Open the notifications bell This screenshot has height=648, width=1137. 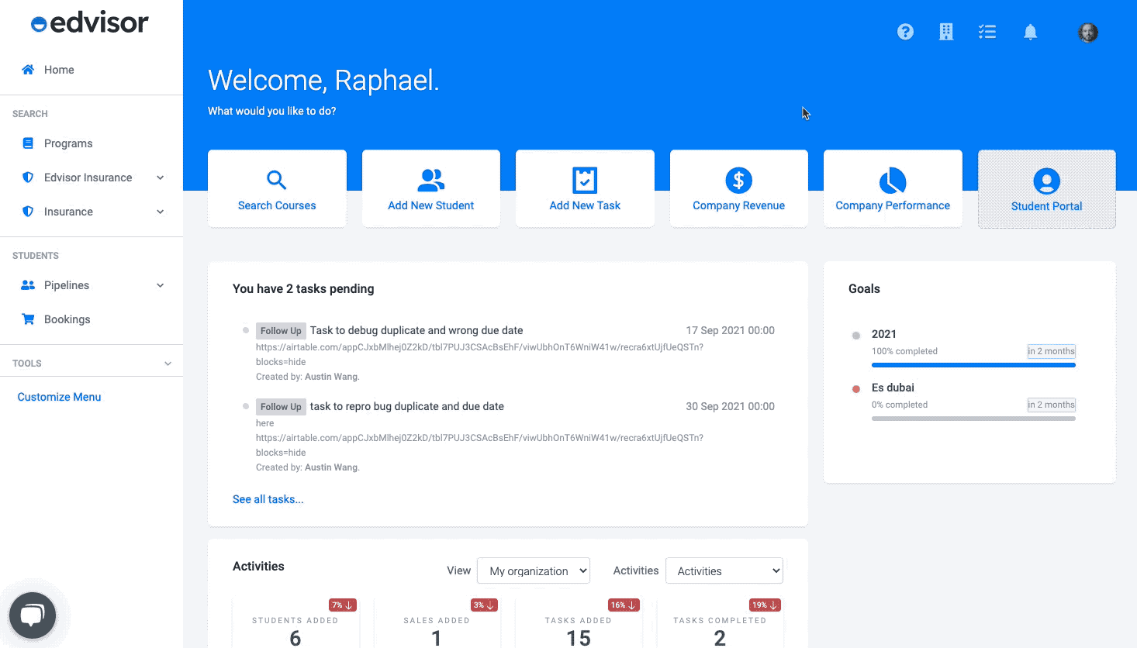[x=1030, y=32]
